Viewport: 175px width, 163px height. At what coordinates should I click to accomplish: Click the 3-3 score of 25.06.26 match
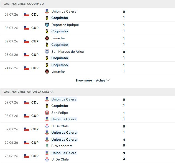(x=124, y=156)
